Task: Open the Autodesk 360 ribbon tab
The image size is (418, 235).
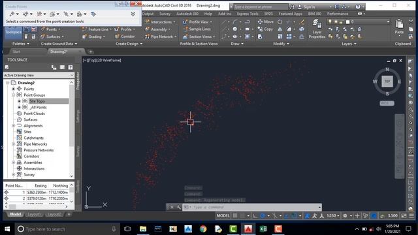Action: pyautogui.click(x=187, y=14)
